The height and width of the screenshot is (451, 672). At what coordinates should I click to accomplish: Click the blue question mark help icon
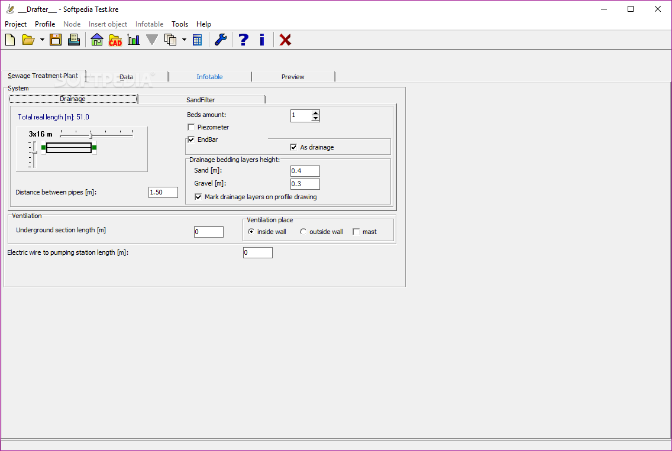click(x=244, y=40)
